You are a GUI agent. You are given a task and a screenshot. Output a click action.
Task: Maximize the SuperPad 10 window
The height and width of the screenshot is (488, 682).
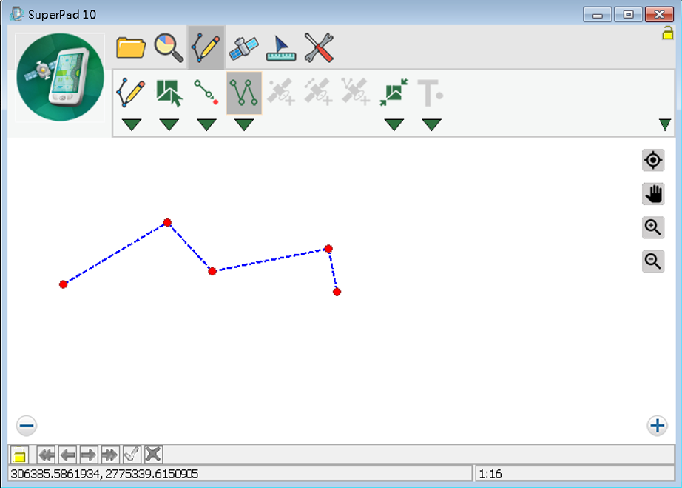click(628, 15)
